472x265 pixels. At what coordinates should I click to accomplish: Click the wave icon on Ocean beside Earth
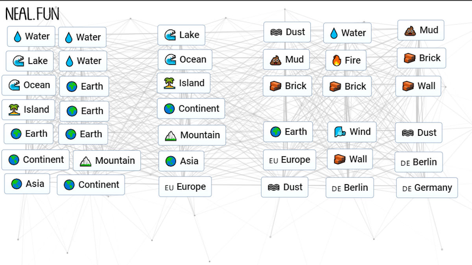pyautogui.click(x=14, y=85)
